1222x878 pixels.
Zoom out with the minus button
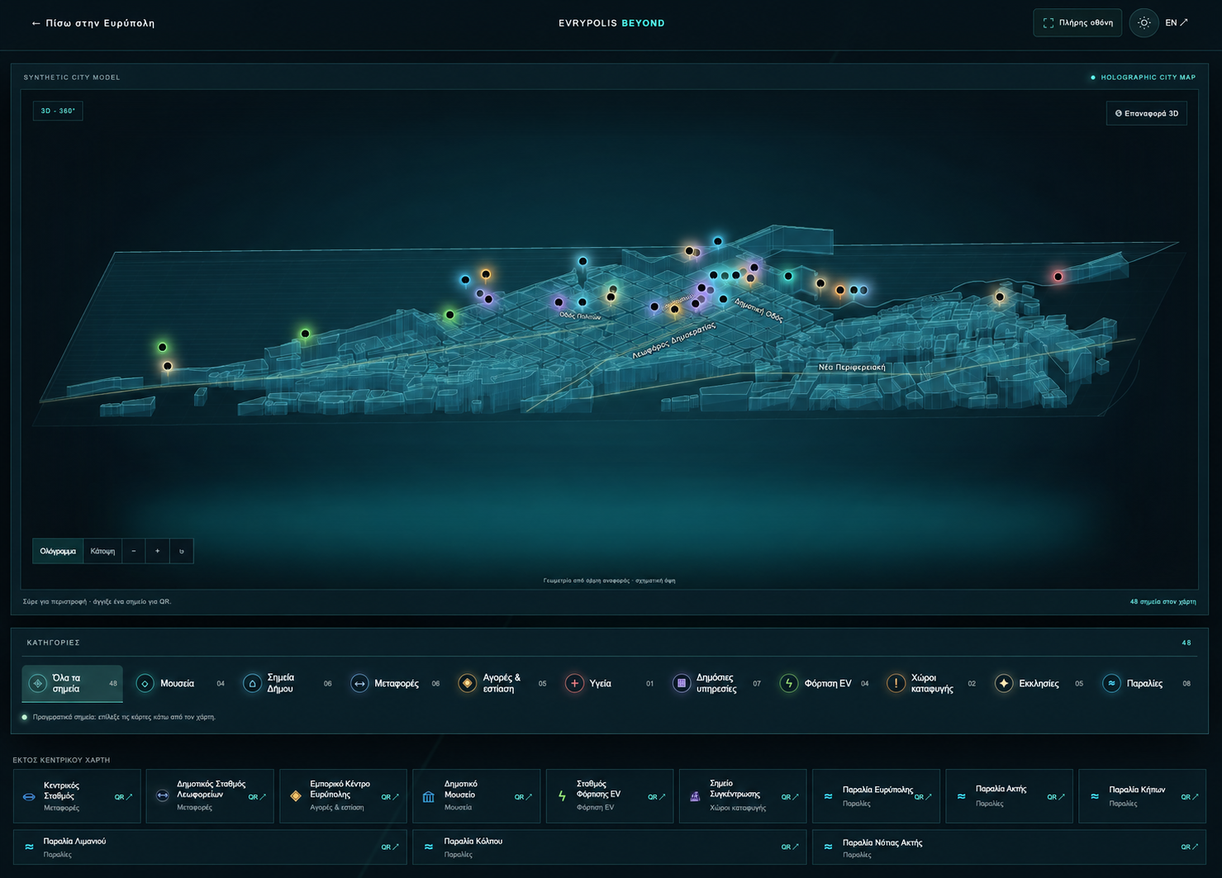pos(134,551)
